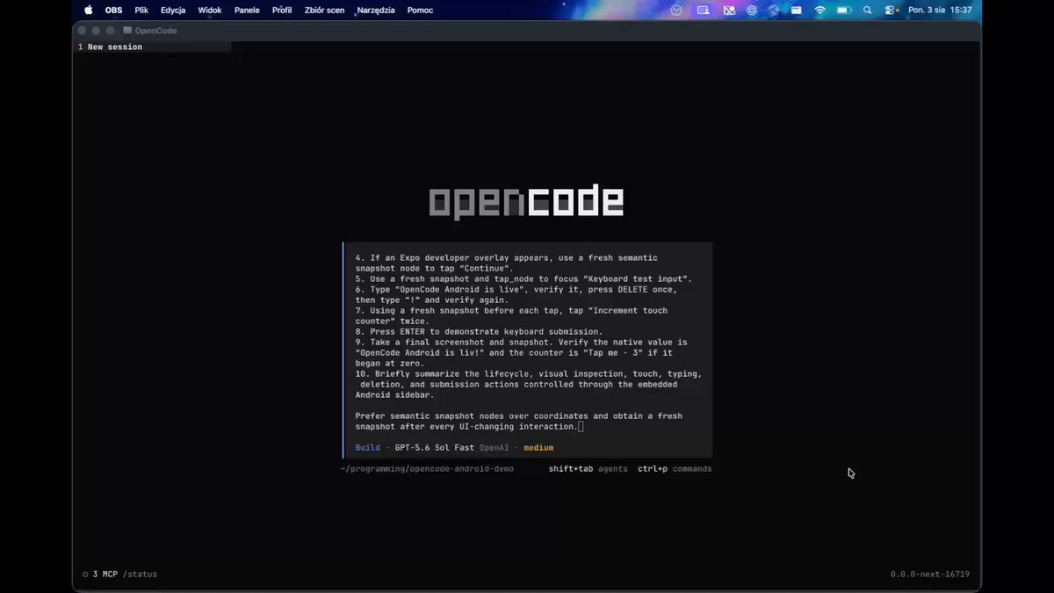This screenshot has height=593, width=1054.
Task: Click the OpenCode window title text
Action: click(155, 31)
